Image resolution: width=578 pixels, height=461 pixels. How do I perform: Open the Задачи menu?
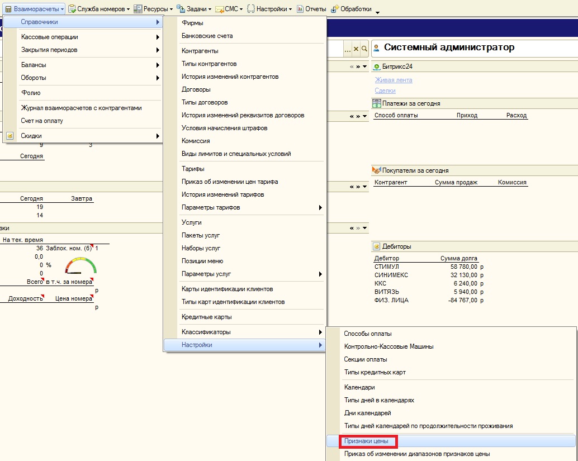(194, 9)
